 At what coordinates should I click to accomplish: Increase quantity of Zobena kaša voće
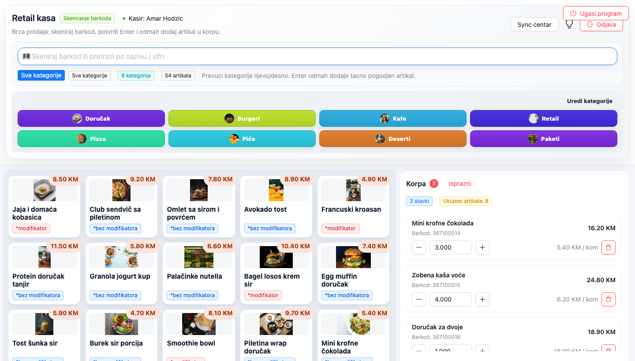(x=482, y=299)
